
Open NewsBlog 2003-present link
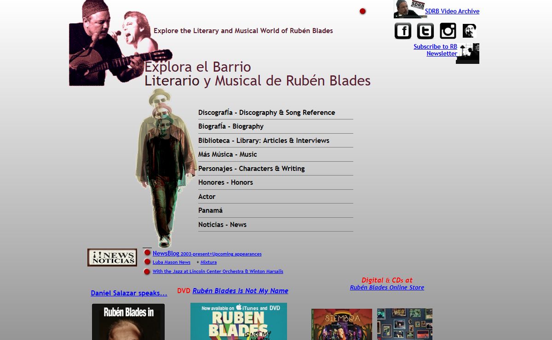coord(207,253)
